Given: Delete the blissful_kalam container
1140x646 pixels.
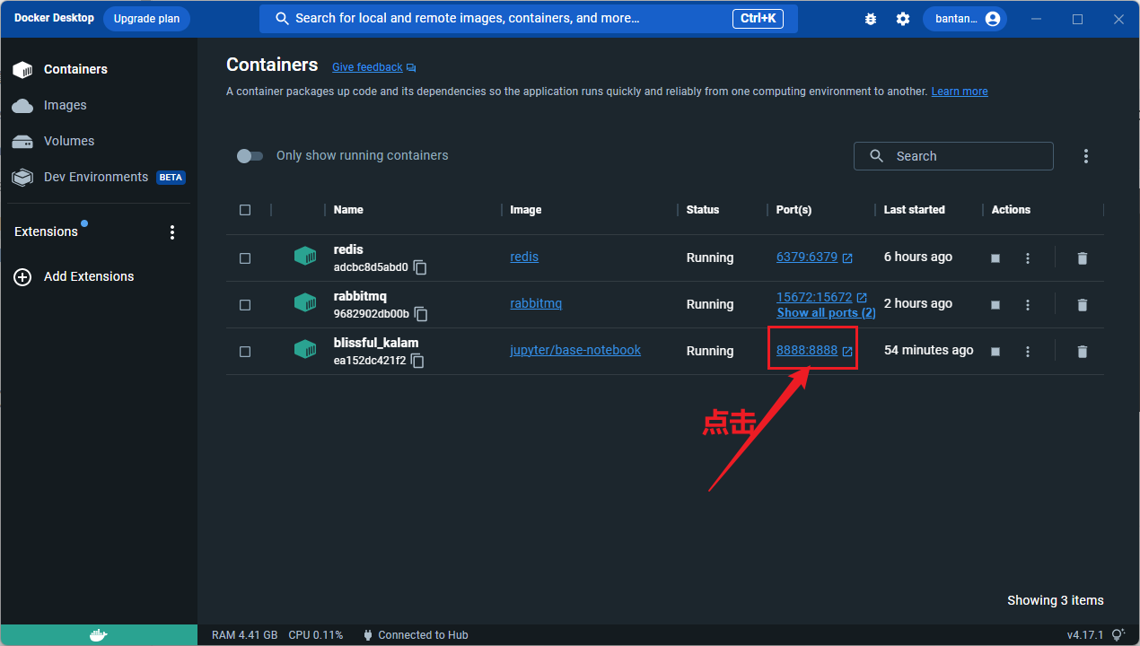Looking at the screenshot, I should coord(1082,352).
